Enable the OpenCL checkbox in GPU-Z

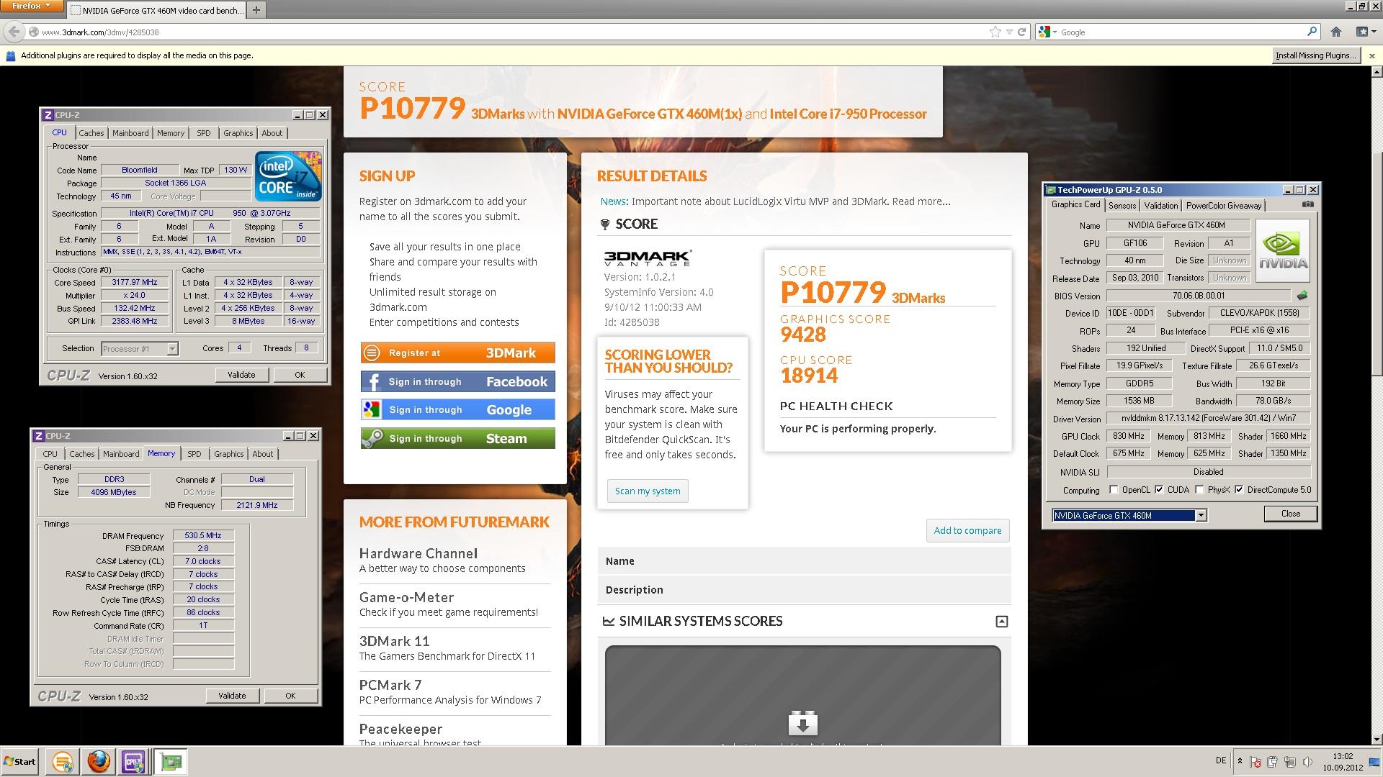[x=1114, y=490]
